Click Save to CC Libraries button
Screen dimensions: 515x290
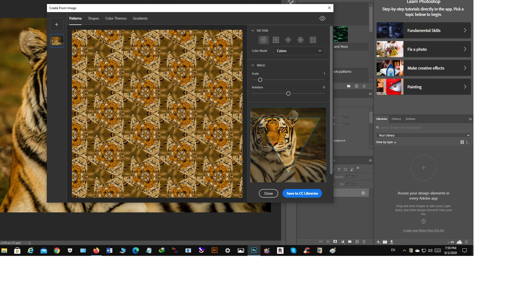(x=302, y=193)
